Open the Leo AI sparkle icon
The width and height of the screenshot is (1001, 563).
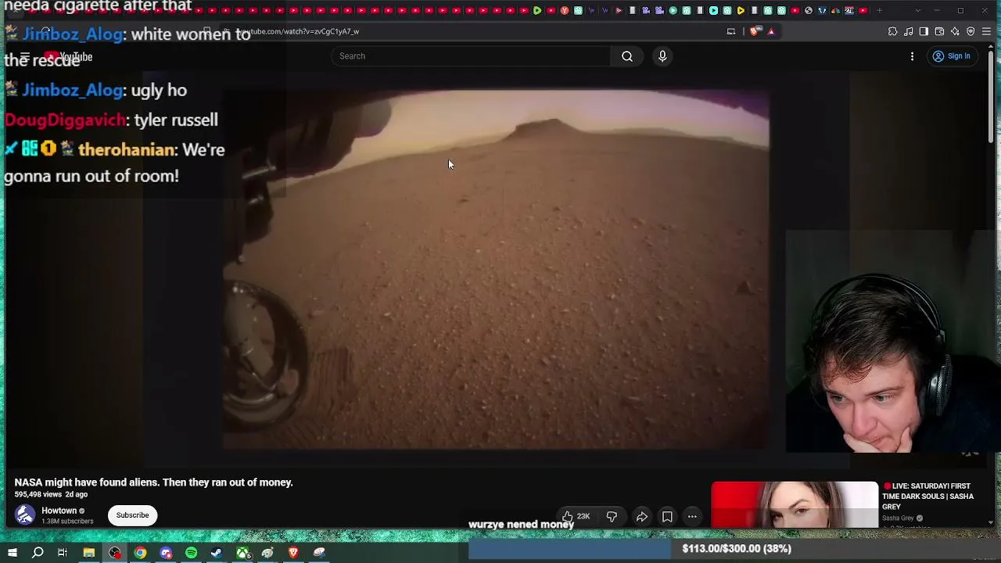(x=955, y=31)
